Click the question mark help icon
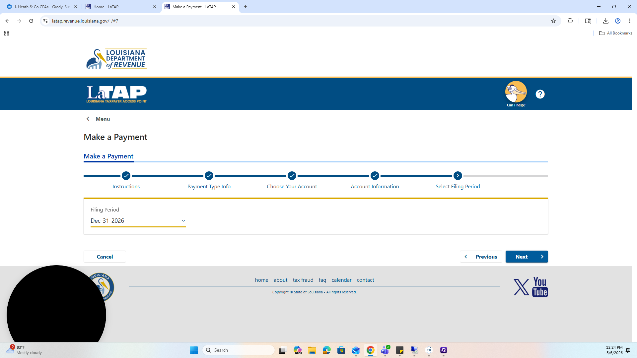 coord(540,94)
